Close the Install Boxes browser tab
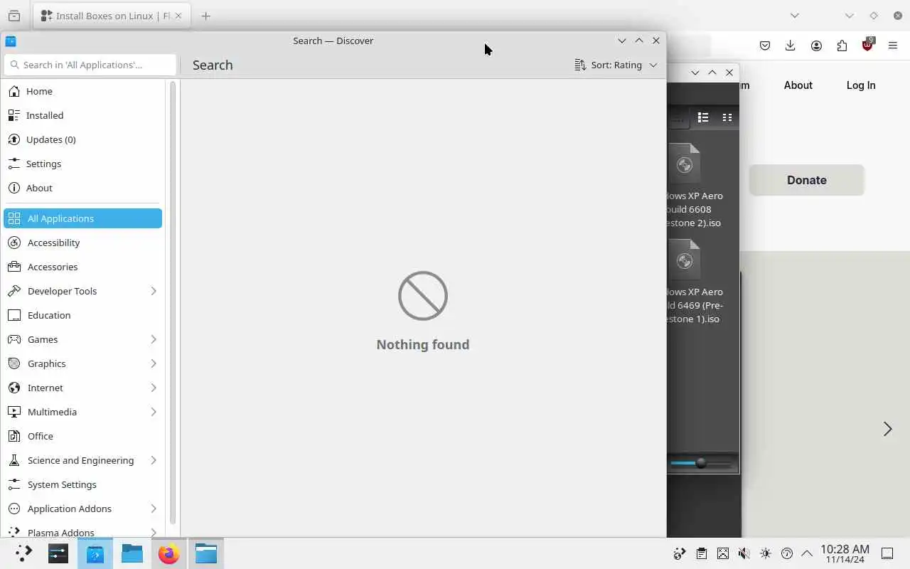This screenshot has height=569, width=910. tap(178, 16)
